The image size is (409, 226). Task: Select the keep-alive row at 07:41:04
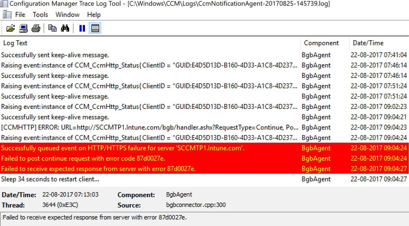tap(204, 55)
